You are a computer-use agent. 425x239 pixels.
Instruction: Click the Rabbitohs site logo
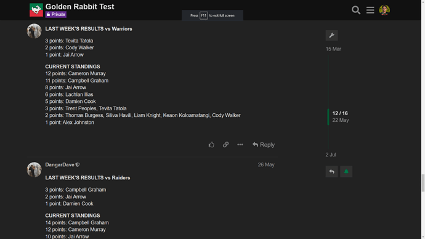[36, 10]
